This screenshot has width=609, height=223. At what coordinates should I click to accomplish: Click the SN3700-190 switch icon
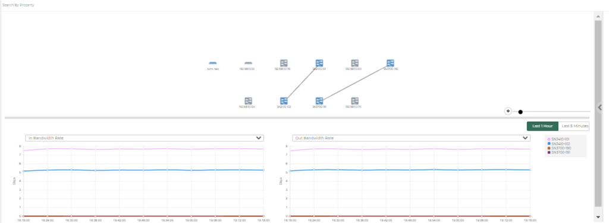click(390, 63)
